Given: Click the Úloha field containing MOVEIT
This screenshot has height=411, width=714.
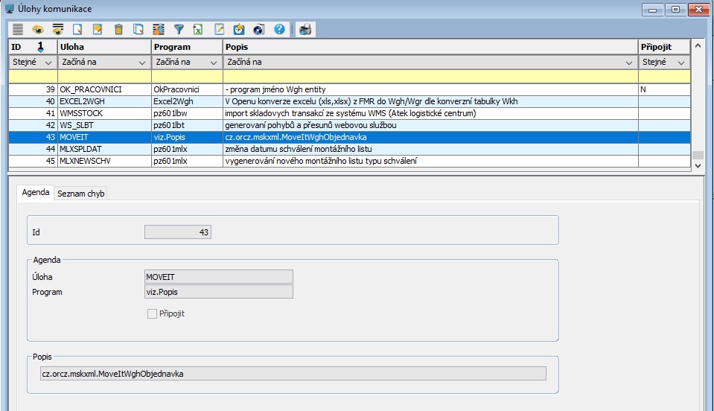Looking at the screenshot, I should pyautogui.click(x=219, y=277).
